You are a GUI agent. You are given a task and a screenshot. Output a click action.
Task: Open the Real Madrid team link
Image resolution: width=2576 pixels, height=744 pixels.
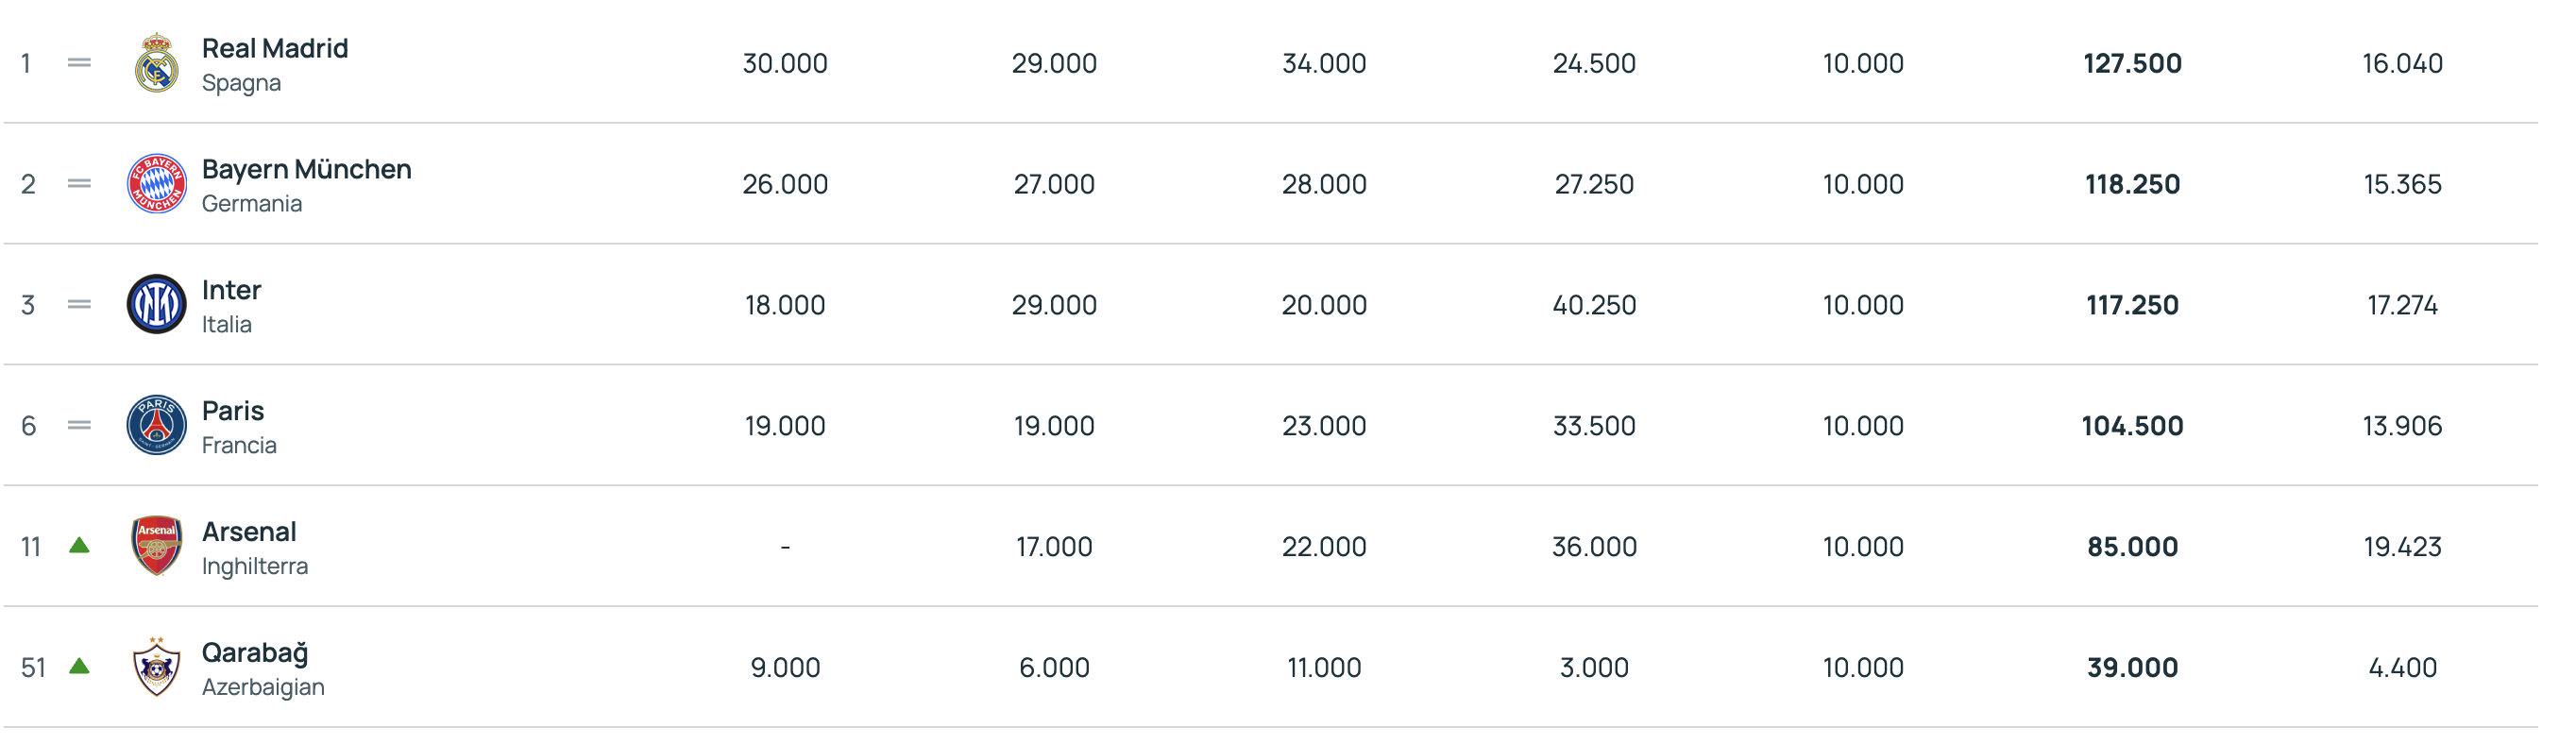click(x=275, y=48)
